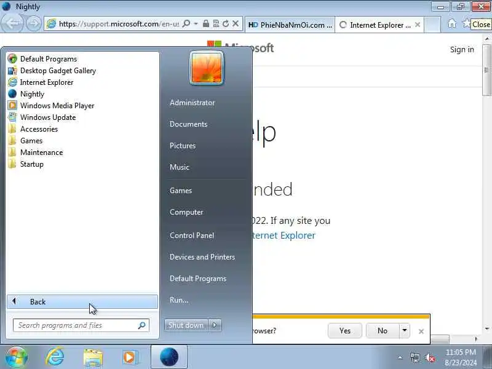Image resolution: width=492 pixels, height=369 pixels.
Task: Open a new blank tab
Action: (433, 25)
